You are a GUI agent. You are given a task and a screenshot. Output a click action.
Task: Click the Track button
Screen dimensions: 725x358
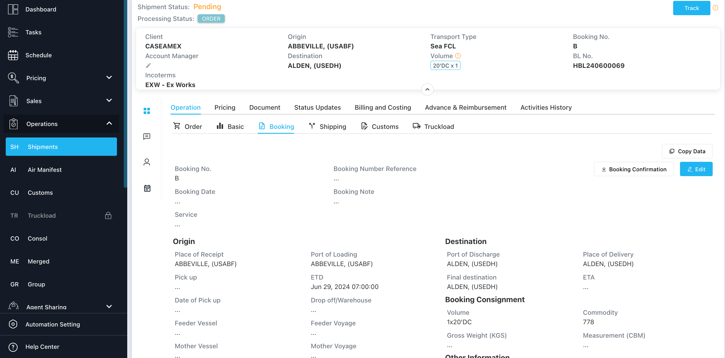tap(691, 8)
